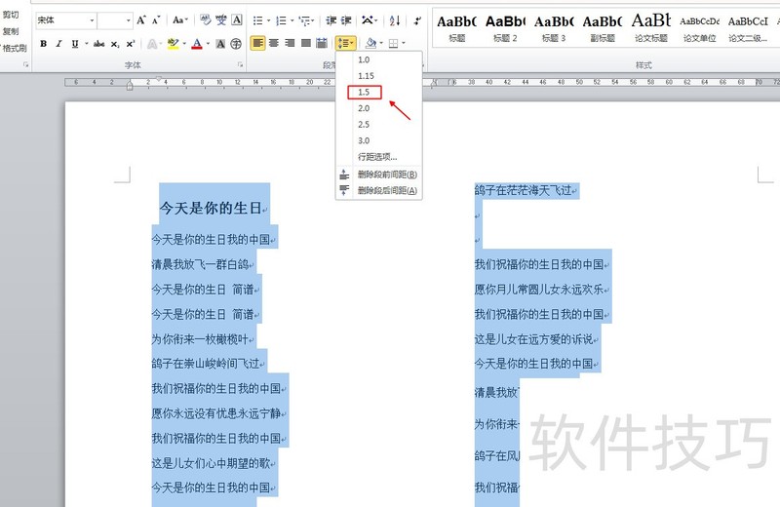This screenshot has height=507, width=780.
Task: Decrease paragraph indent
Action: coord(331,20)
